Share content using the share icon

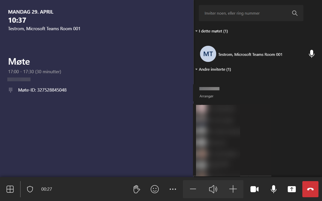292,189
